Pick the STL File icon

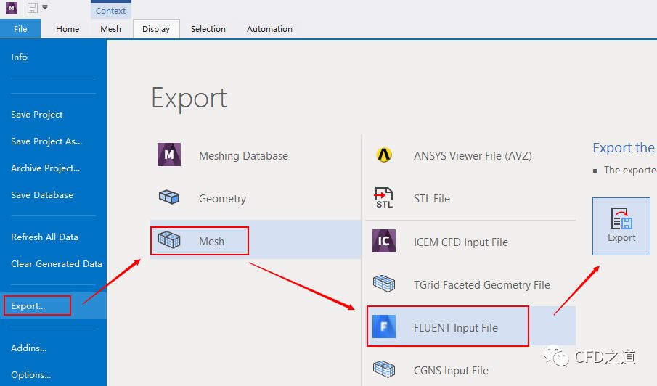(x=384, y=198)
